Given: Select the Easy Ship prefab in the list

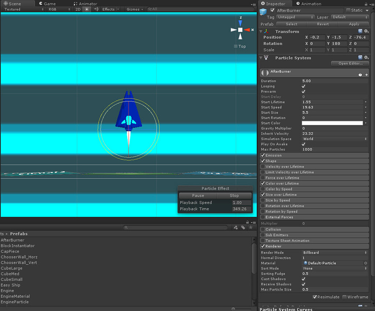Looking at the screenshot, I should point(11,285).
